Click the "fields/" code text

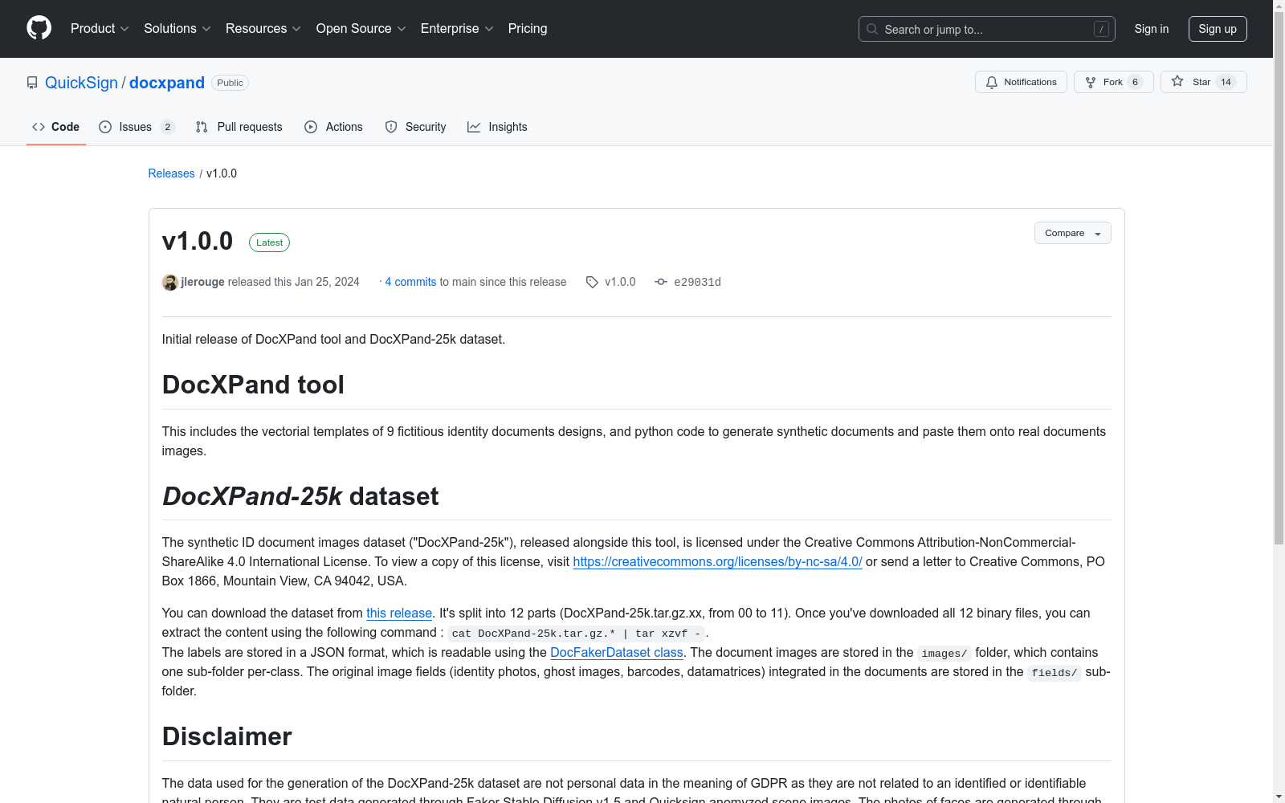[x=1055, y=673]
